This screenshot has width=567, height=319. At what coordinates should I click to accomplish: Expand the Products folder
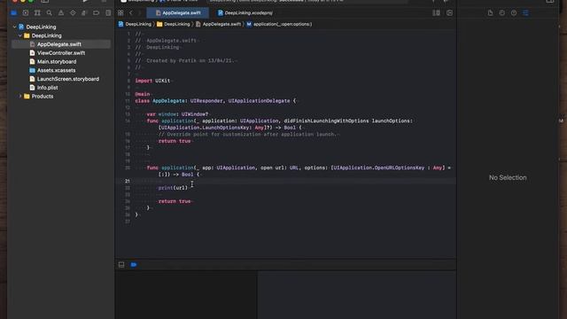[20, 97]
